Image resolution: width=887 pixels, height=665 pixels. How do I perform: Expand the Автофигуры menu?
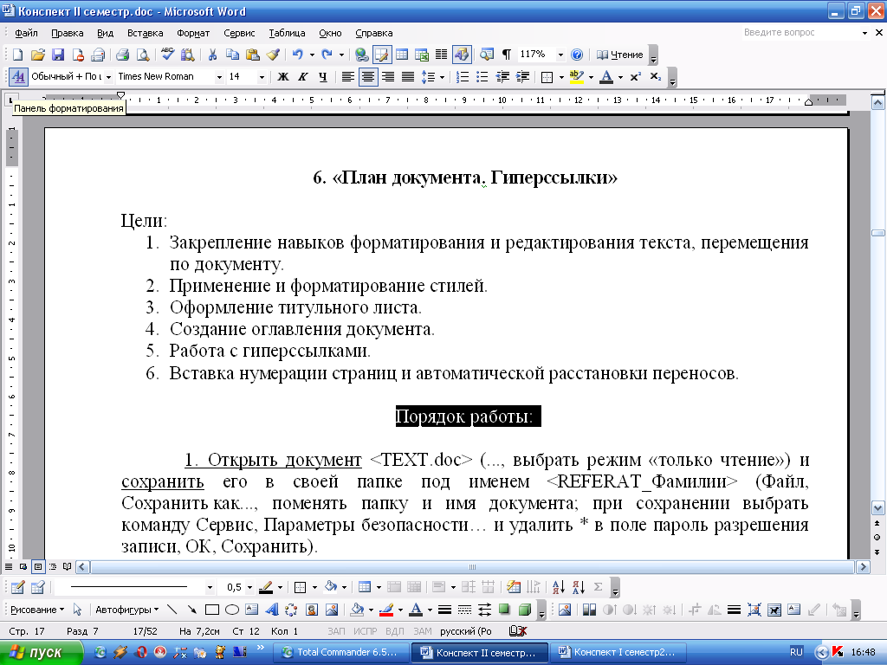(x=126, y=610)
